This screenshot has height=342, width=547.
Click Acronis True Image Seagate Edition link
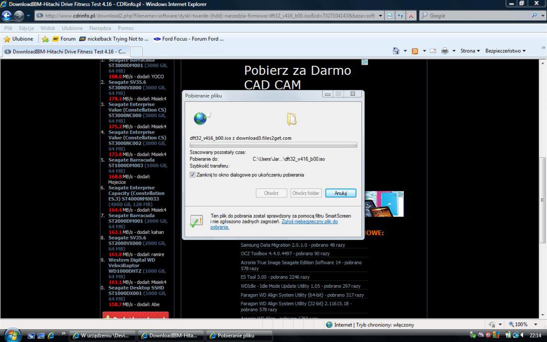(301, 265)
